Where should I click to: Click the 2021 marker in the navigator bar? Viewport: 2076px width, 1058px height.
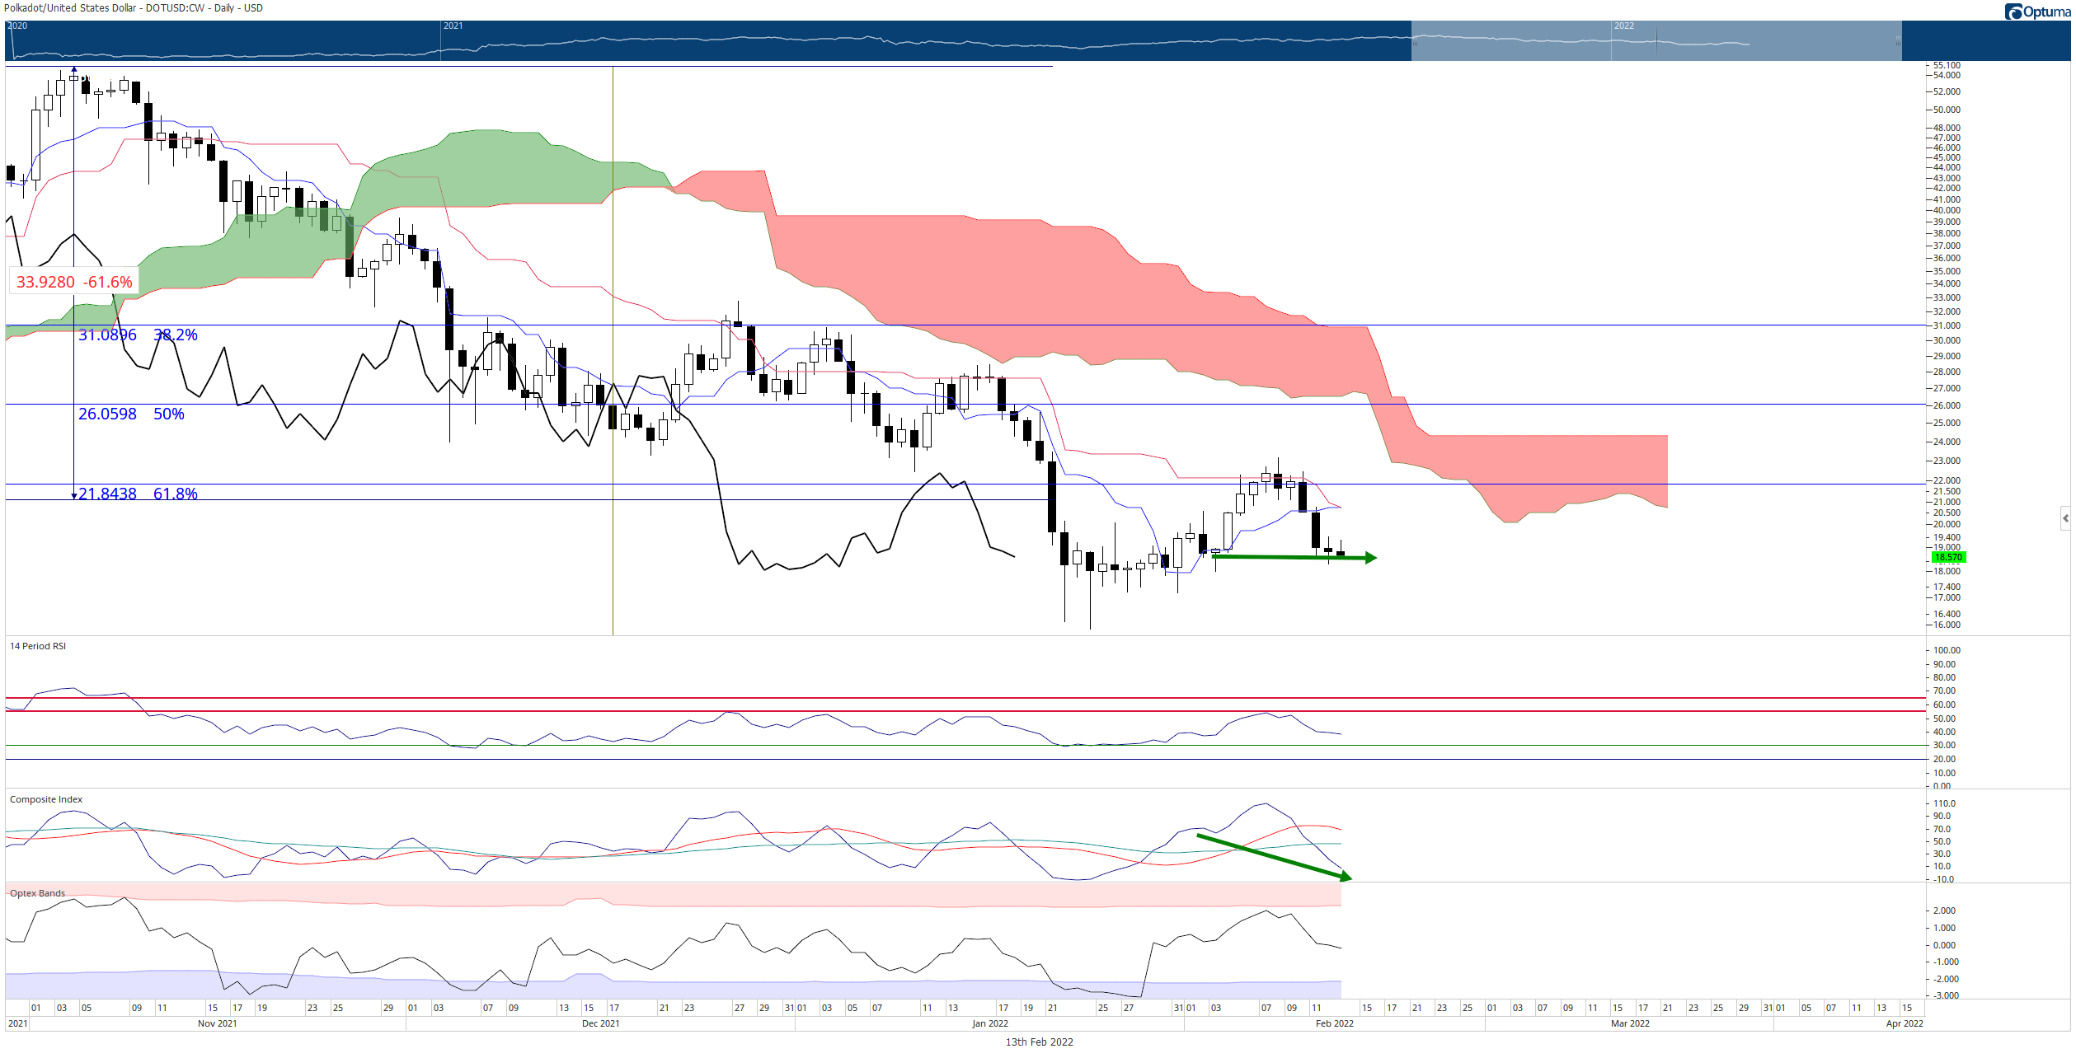(x=453, y=26)
